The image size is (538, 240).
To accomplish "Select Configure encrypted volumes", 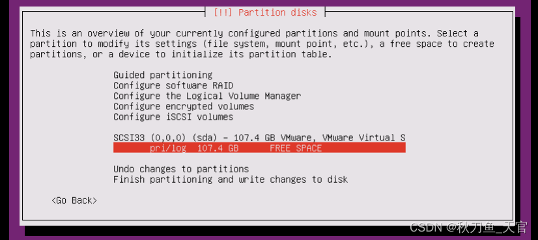I will click(184, 106).
